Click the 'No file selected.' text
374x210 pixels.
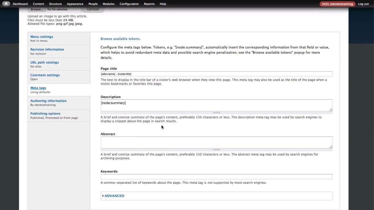[58, 9]
